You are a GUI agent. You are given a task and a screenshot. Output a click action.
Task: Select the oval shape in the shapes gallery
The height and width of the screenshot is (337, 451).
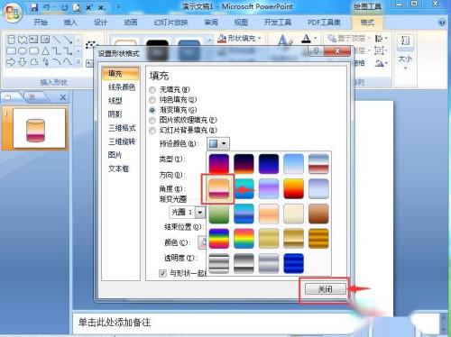click(23, 51)
